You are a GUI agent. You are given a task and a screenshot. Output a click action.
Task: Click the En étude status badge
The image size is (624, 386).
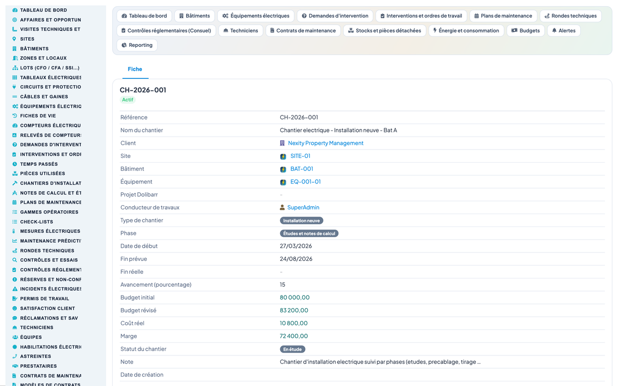click(293, 350)
